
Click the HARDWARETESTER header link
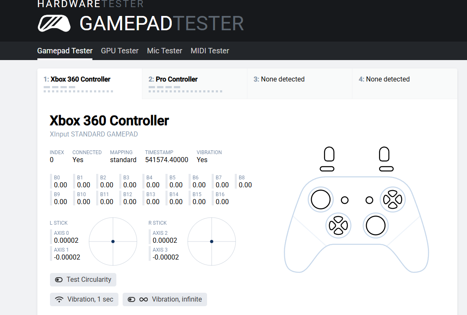[x=91, y=4]
